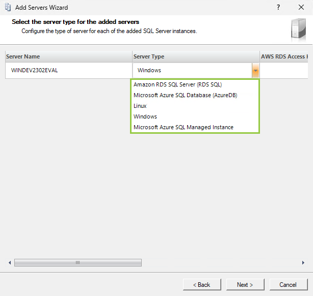Open the Server Type dropdown arrow
The image size is (313, 296).
click(x=255, y=71)
